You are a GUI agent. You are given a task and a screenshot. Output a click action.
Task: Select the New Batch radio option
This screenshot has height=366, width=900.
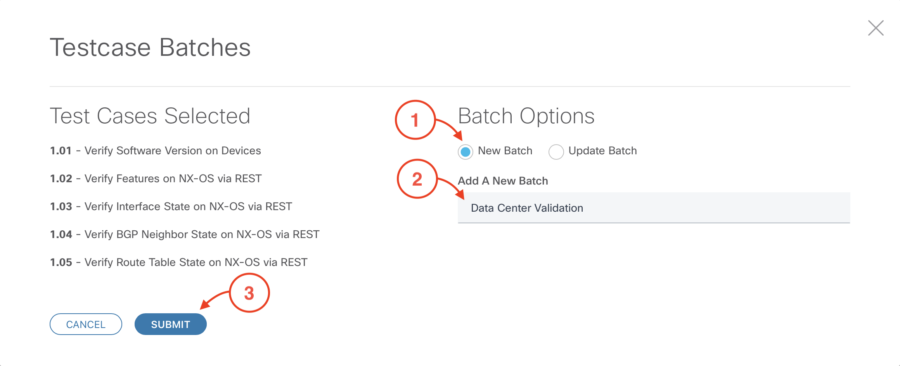(x=466, y=152)
